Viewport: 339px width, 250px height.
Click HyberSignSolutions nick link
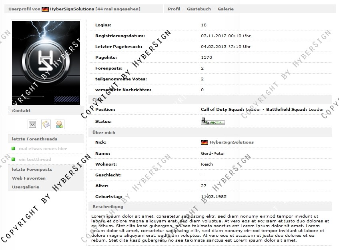pyautogui.click(x=232, y=142)
